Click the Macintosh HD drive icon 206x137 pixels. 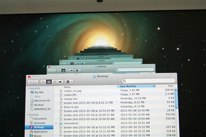32,101
